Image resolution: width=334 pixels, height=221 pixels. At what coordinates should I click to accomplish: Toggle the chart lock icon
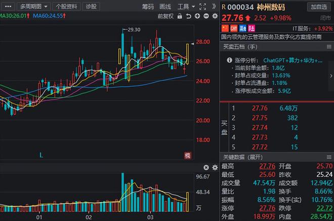coord(179,16)
